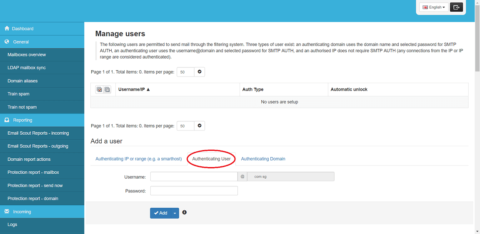Viewport: 480px width, 234px height.
Task: Click the Add button
Action: coord(160,213)
